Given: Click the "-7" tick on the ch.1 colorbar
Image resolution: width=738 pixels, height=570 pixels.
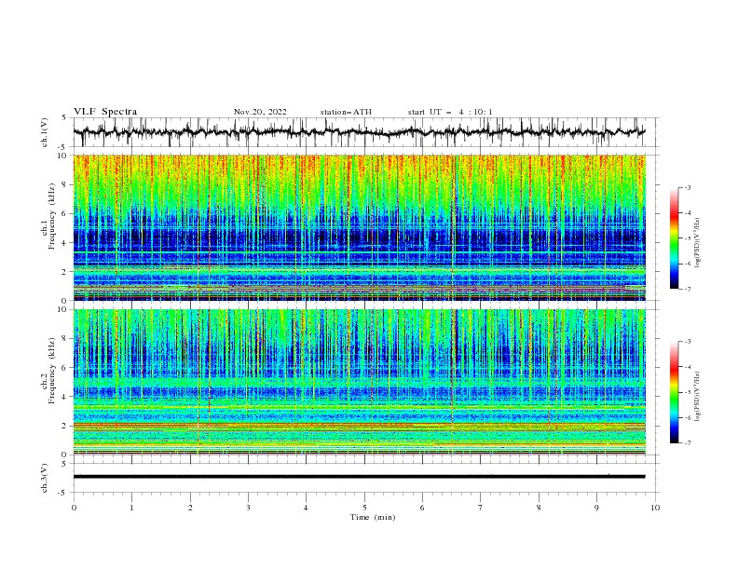Looking at the screenshot, I should [688, 289].
